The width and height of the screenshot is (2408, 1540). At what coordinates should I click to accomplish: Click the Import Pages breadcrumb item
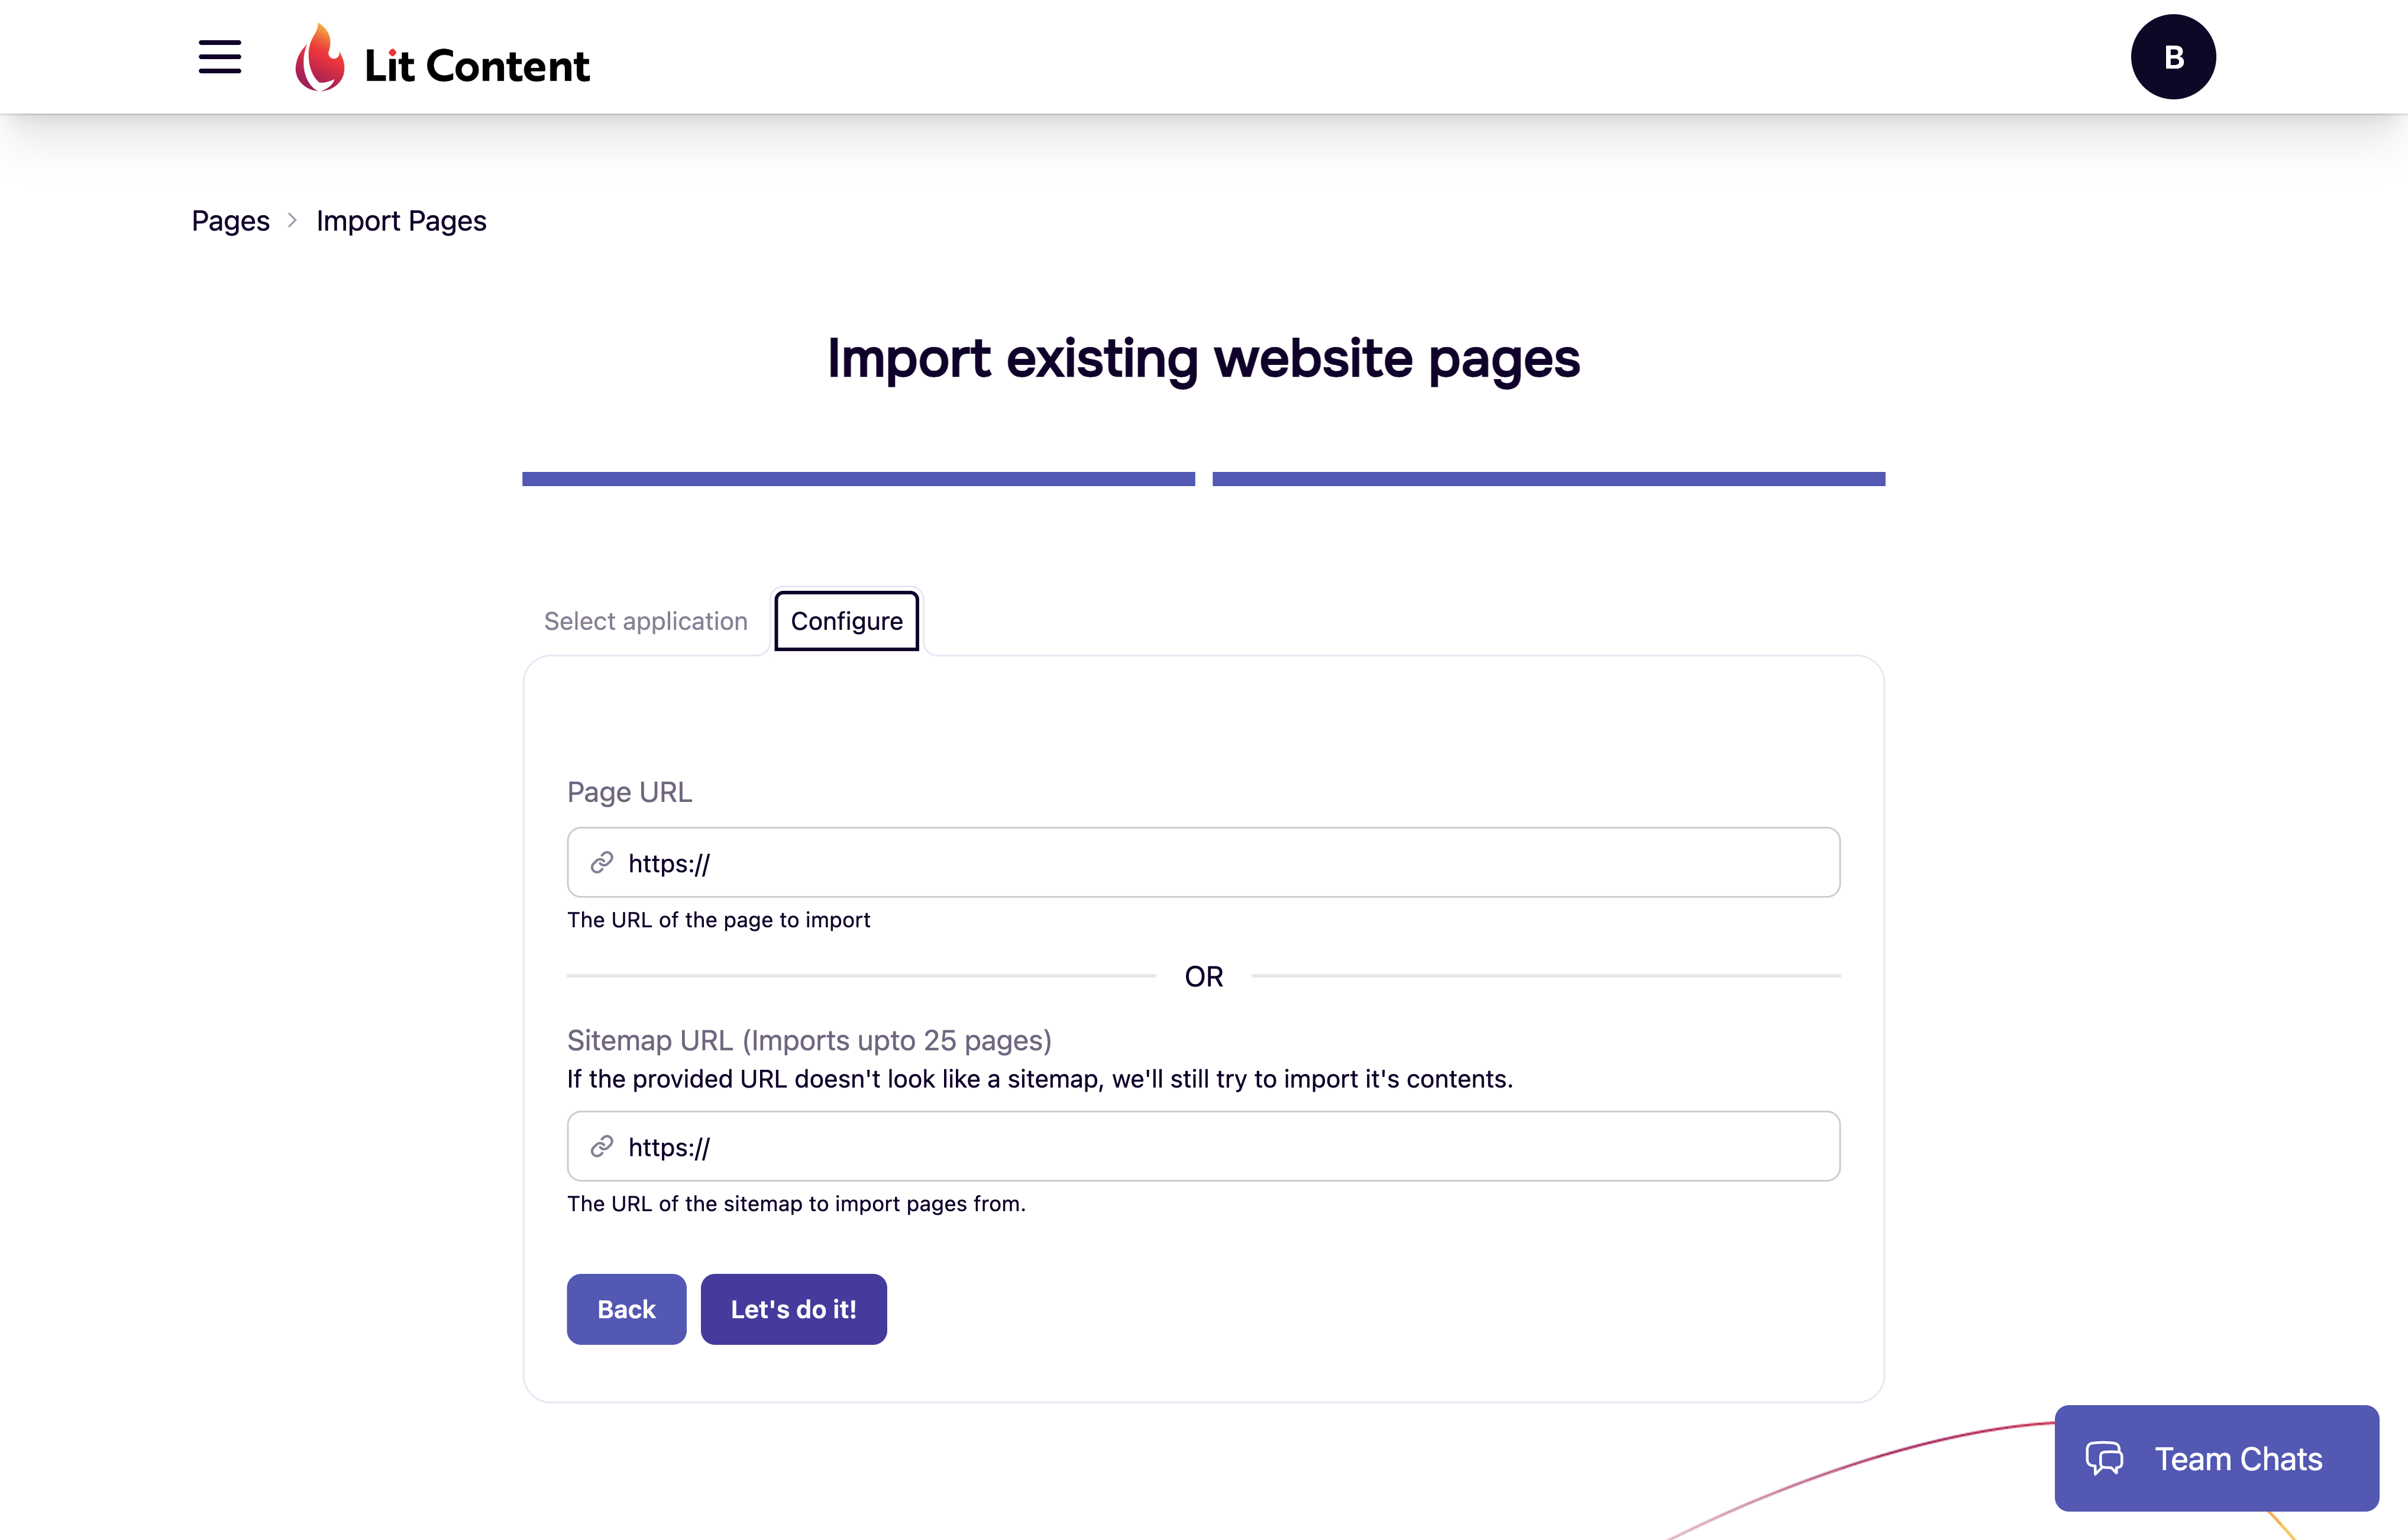[x=401, y=220]
